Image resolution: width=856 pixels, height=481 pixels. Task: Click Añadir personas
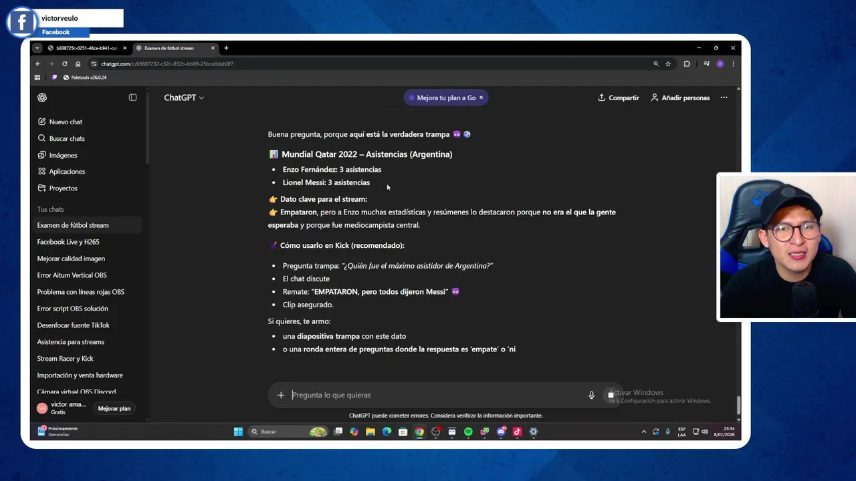(x=680, y=98)
